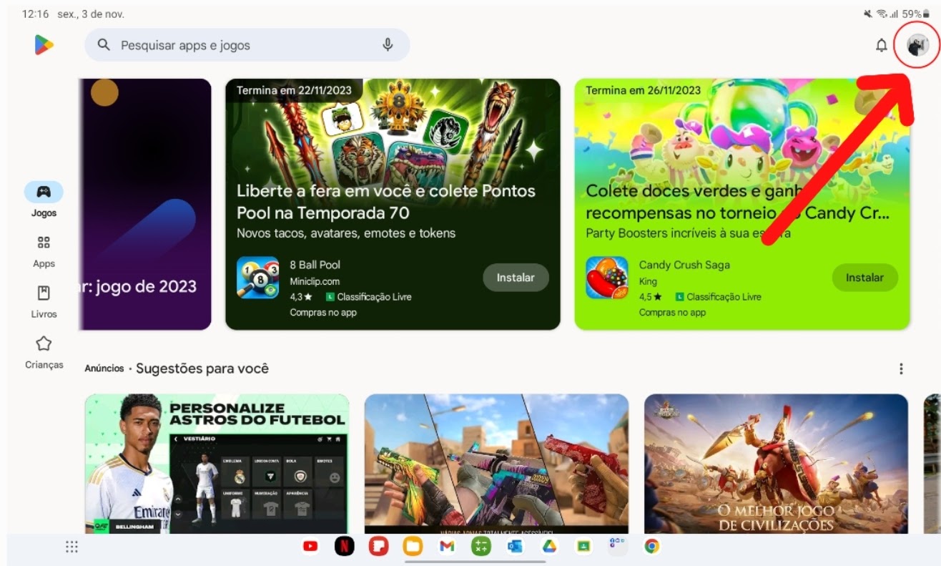Open the Google Play logo
This screenshot has height=566, width=941.
(44, 45)
